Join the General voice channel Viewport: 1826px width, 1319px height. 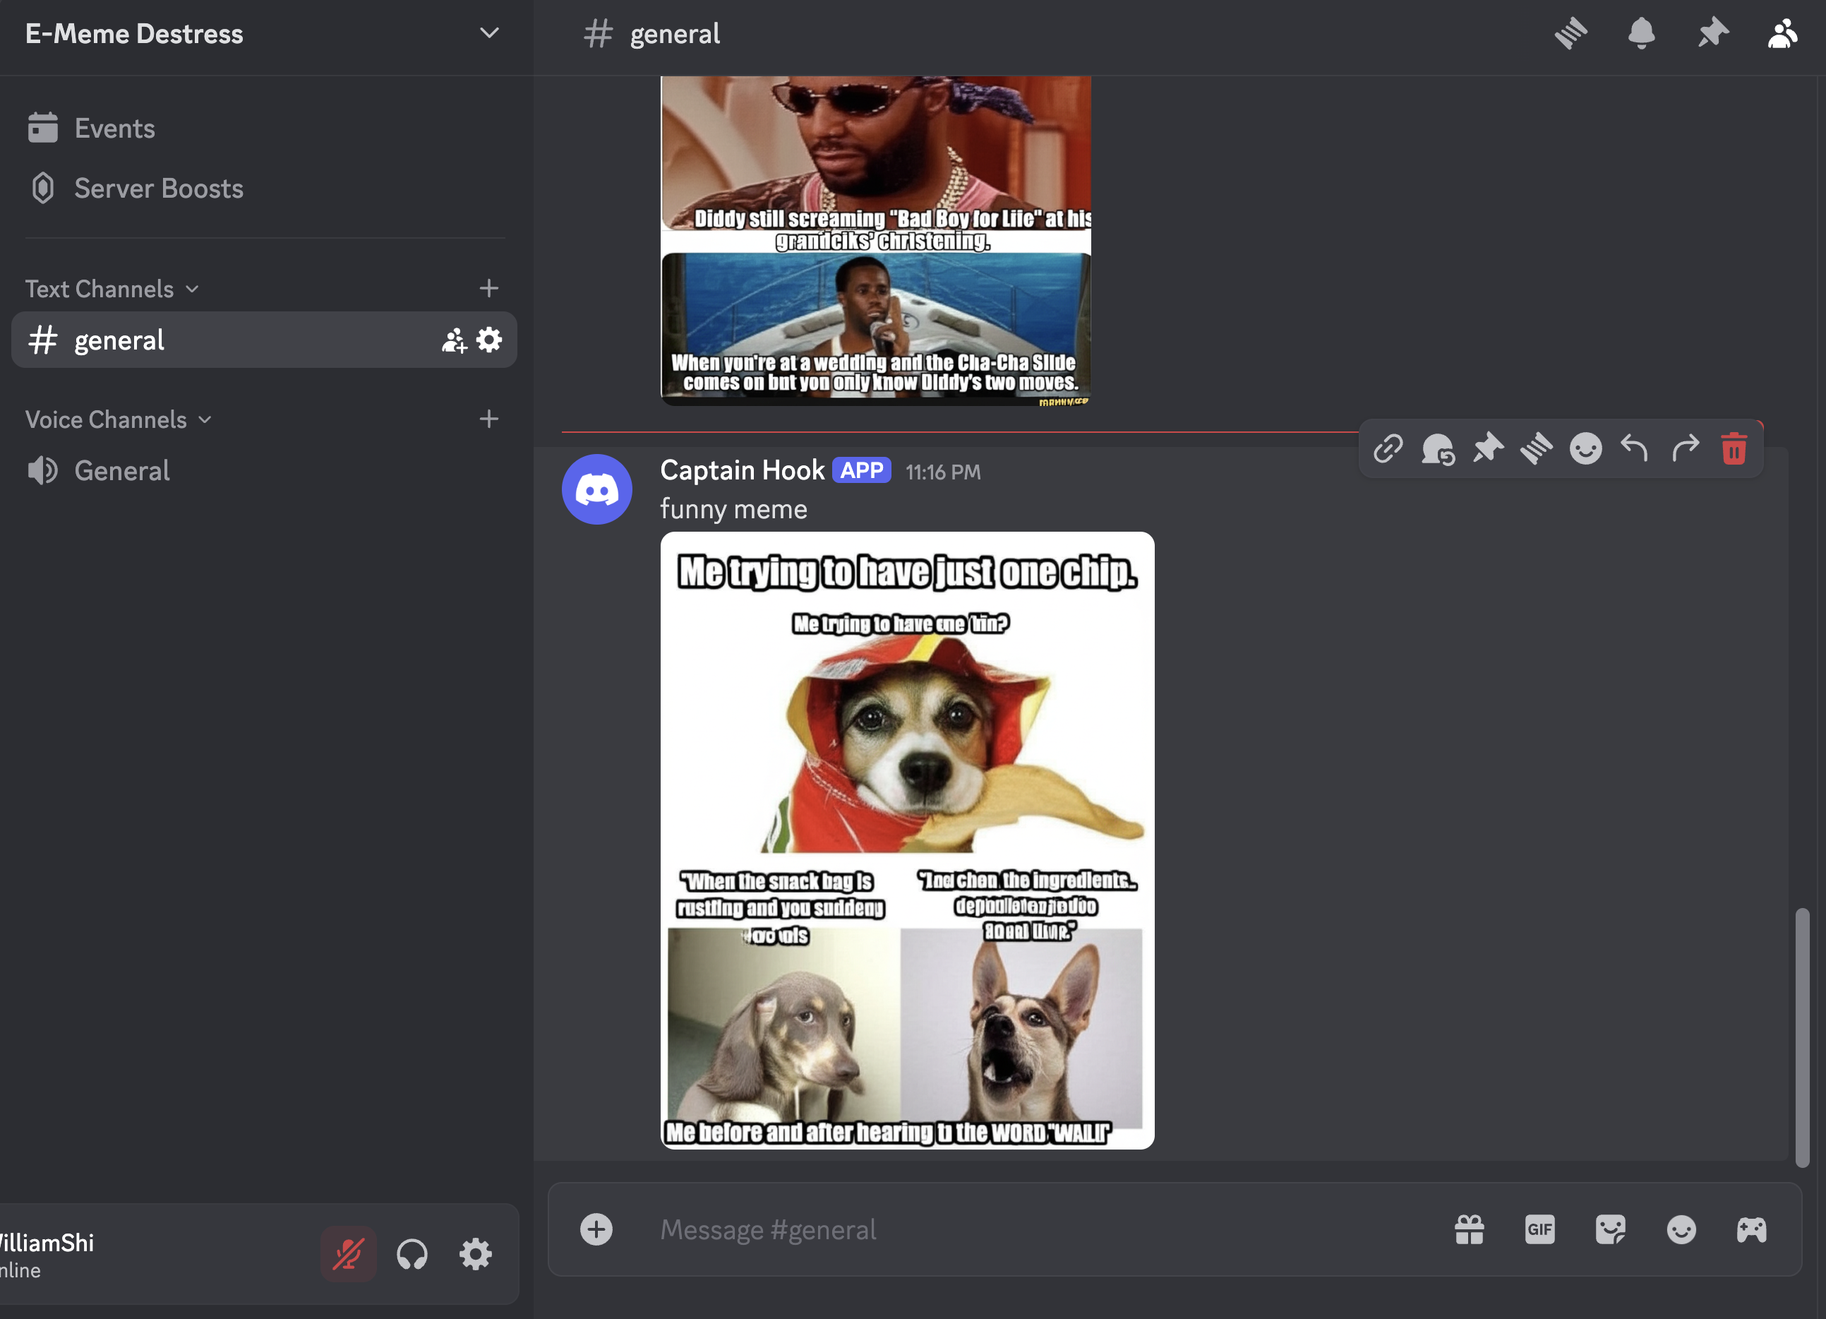point(121,470)
